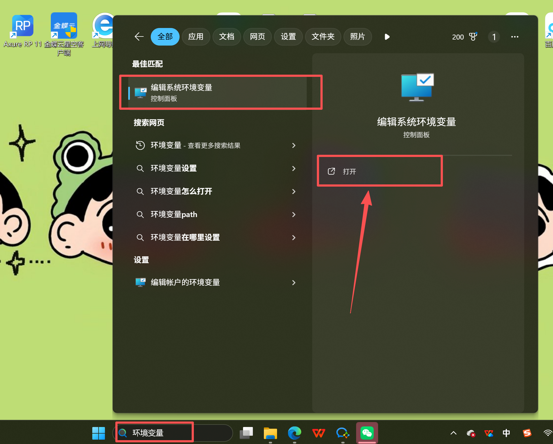This screenshot has height=444, width=553.
Task: Click the back arrow in search panel
Action: coord(139,36)
